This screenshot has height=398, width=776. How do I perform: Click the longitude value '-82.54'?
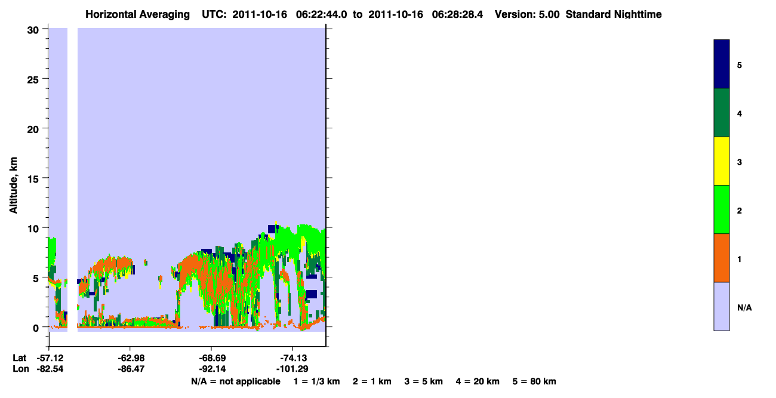tap(49, 369)
